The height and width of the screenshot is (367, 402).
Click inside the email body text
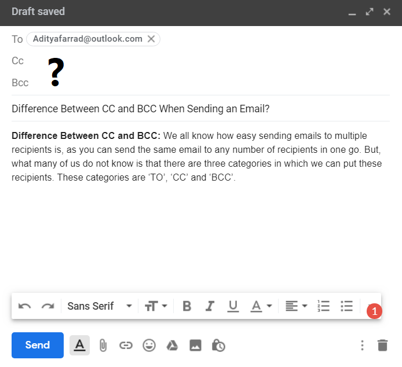196,156
